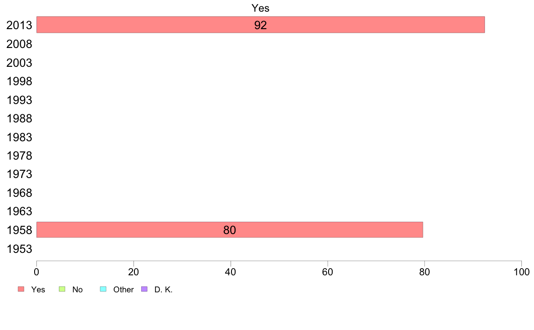Screen dimensions: 534x330
Task: Click the D. K. legend text
Action: (x=164, y=290)
